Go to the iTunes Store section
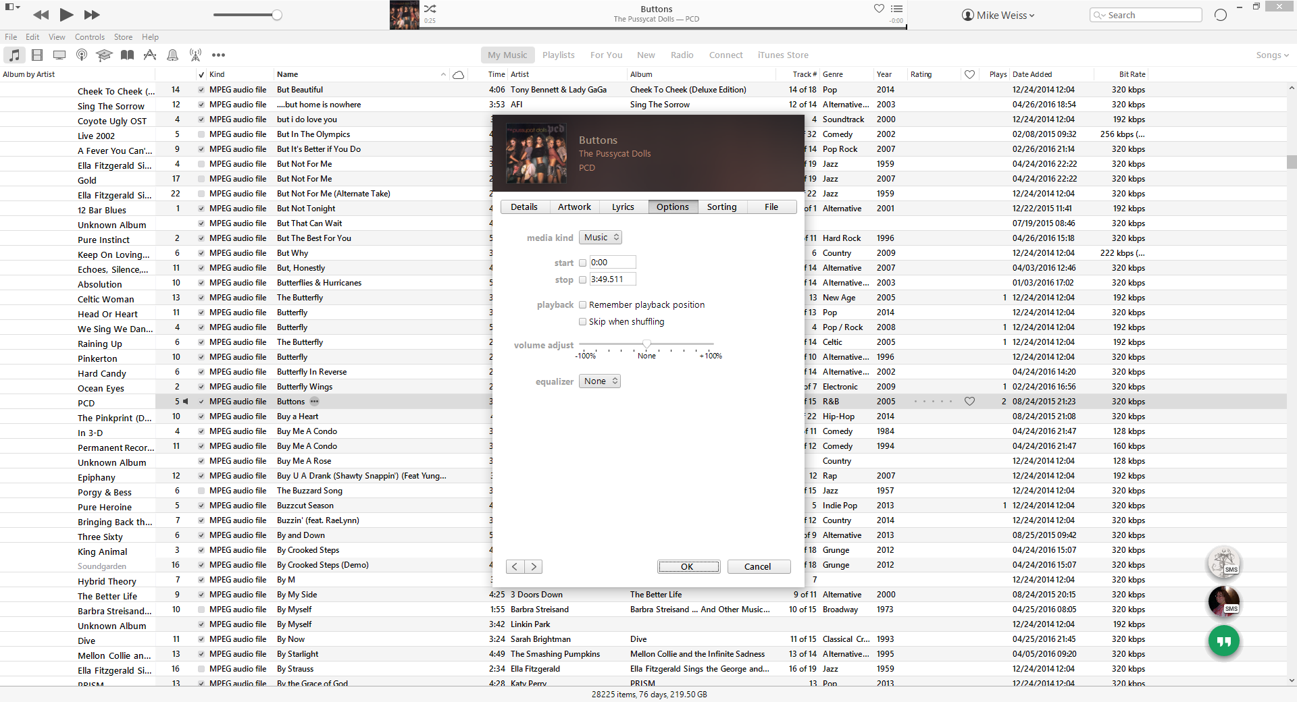The image size is (1297, 702). 783,55
